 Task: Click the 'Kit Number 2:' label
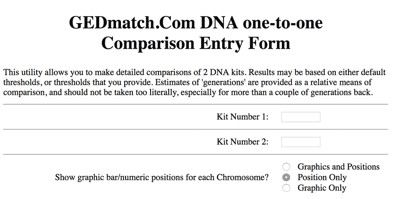tap(243, 142)
